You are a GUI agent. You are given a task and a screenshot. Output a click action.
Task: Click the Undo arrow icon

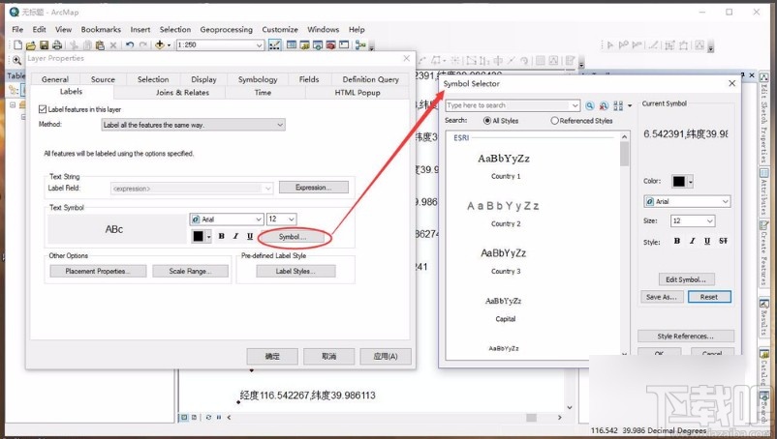point(130,45)
